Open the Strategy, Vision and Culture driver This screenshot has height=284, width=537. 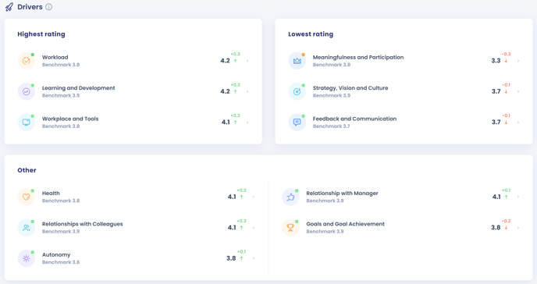coord(404,92)
